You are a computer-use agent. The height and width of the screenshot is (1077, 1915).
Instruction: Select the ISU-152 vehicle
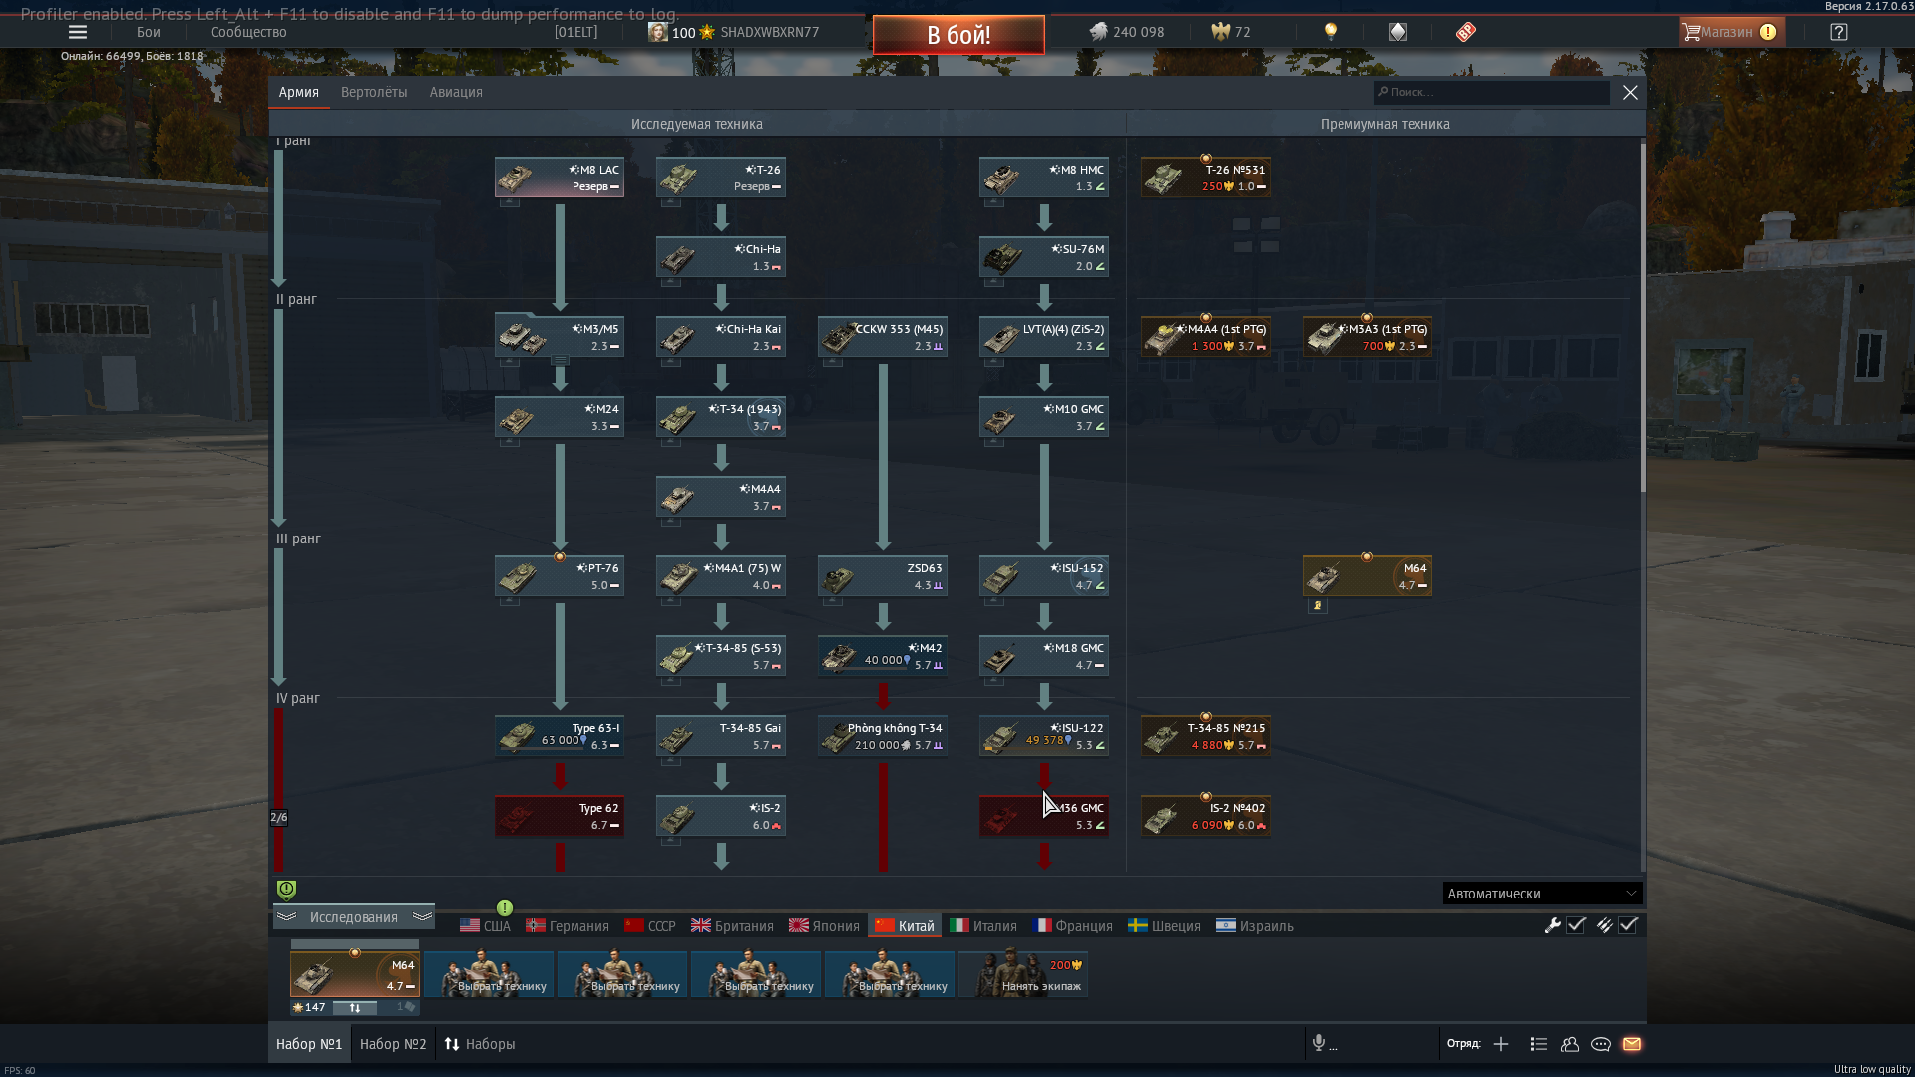(1044, 576)
